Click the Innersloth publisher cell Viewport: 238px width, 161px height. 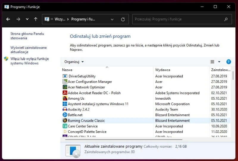click(163, 99)
